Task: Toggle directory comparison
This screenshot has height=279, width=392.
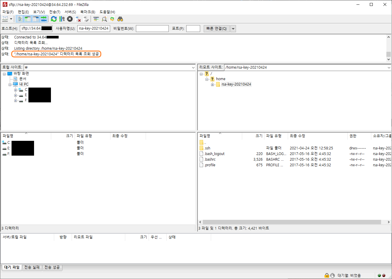Action: tap(104, 19)
